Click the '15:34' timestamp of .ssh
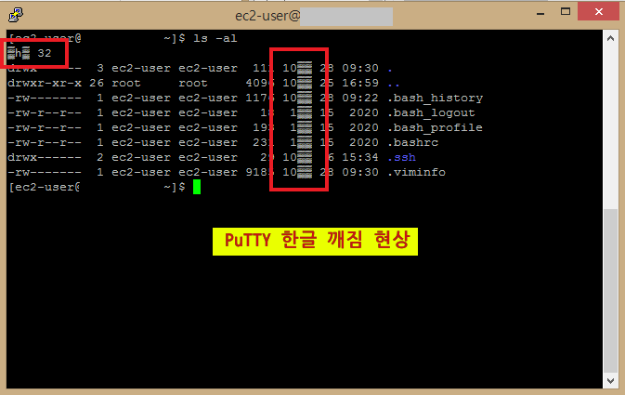625x395 pixels. 360,157
